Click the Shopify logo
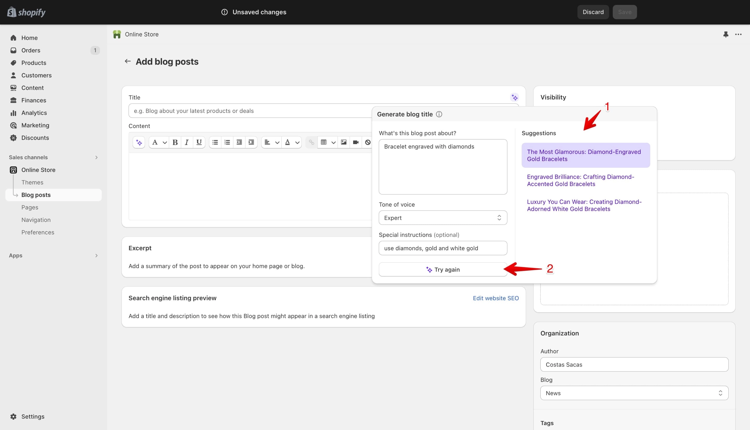 click(x=26, y=12)
